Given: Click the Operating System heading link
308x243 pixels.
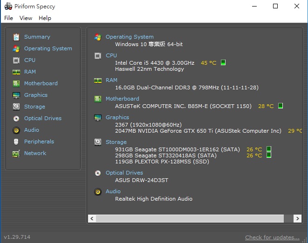Looking at the screenshot, I should pos(130,37).
